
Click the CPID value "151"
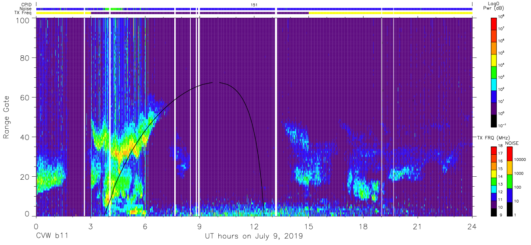point(254,4)
